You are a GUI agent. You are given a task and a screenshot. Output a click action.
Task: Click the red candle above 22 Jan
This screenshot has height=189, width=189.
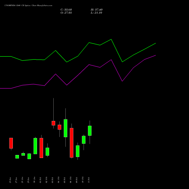(x=11, y=143)
